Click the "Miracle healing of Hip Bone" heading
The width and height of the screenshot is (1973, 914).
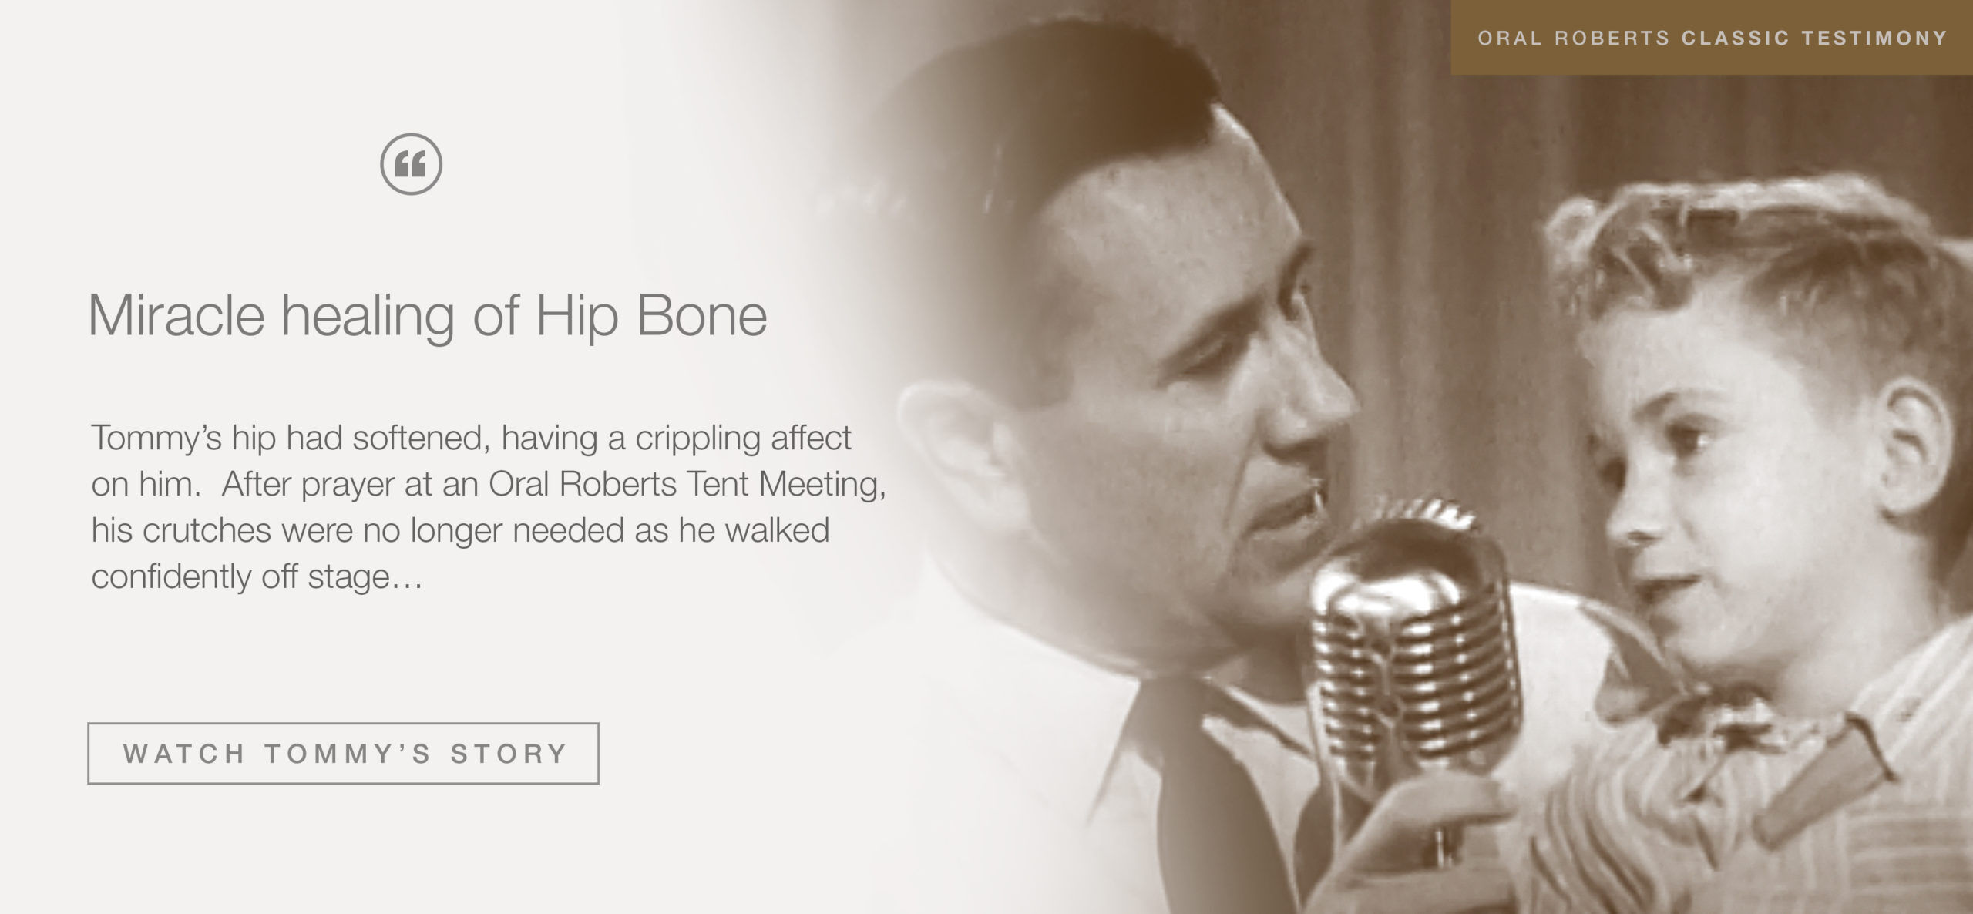pyautogui.click(x=428, y=315)
